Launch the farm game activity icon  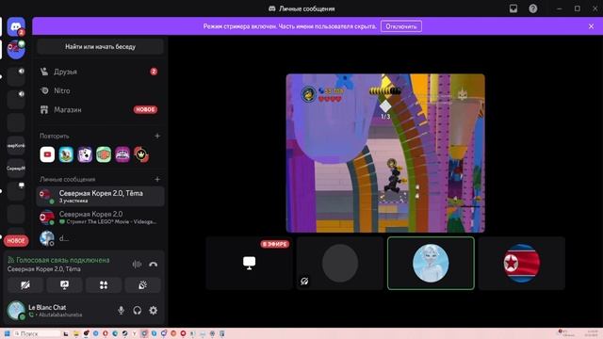(66, 154)
